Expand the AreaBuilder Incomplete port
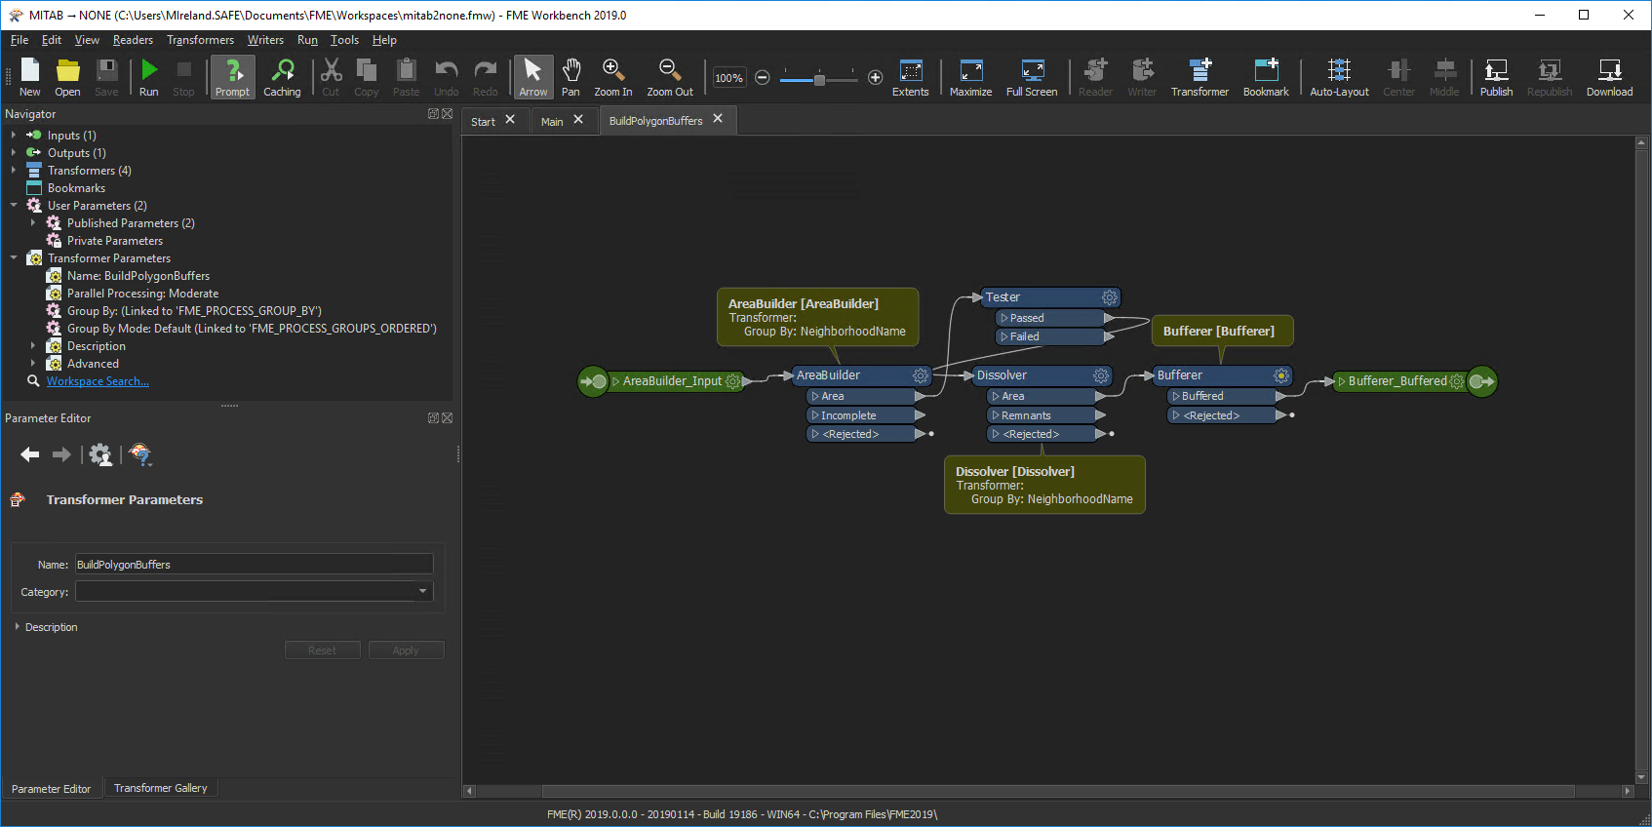The image size is (1652, 827). (x=815, y=415)
